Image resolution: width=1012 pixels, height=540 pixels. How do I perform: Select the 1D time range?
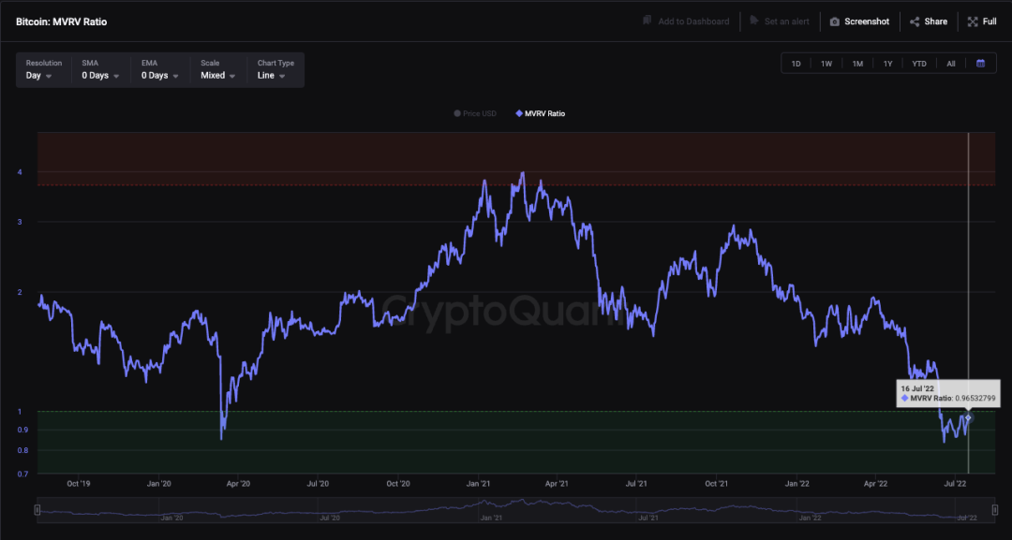click(796, 64)
